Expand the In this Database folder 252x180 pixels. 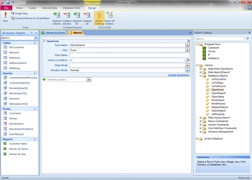click(x=197, y=139)
